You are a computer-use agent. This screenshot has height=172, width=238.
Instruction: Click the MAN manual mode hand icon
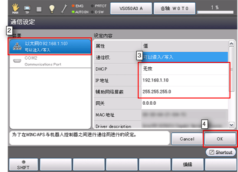(x=15, y=8)
